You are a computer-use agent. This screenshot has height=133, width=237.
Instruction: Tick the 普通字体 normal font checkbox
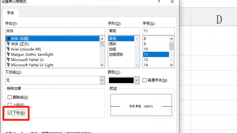coord(145,80)
